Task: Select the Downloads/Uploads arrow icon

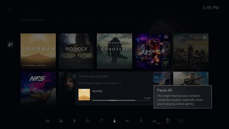Action: tap(115, 121)
